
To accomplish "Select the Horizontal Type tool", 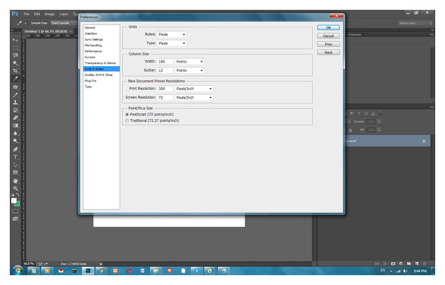I will (x=15, y=157).
